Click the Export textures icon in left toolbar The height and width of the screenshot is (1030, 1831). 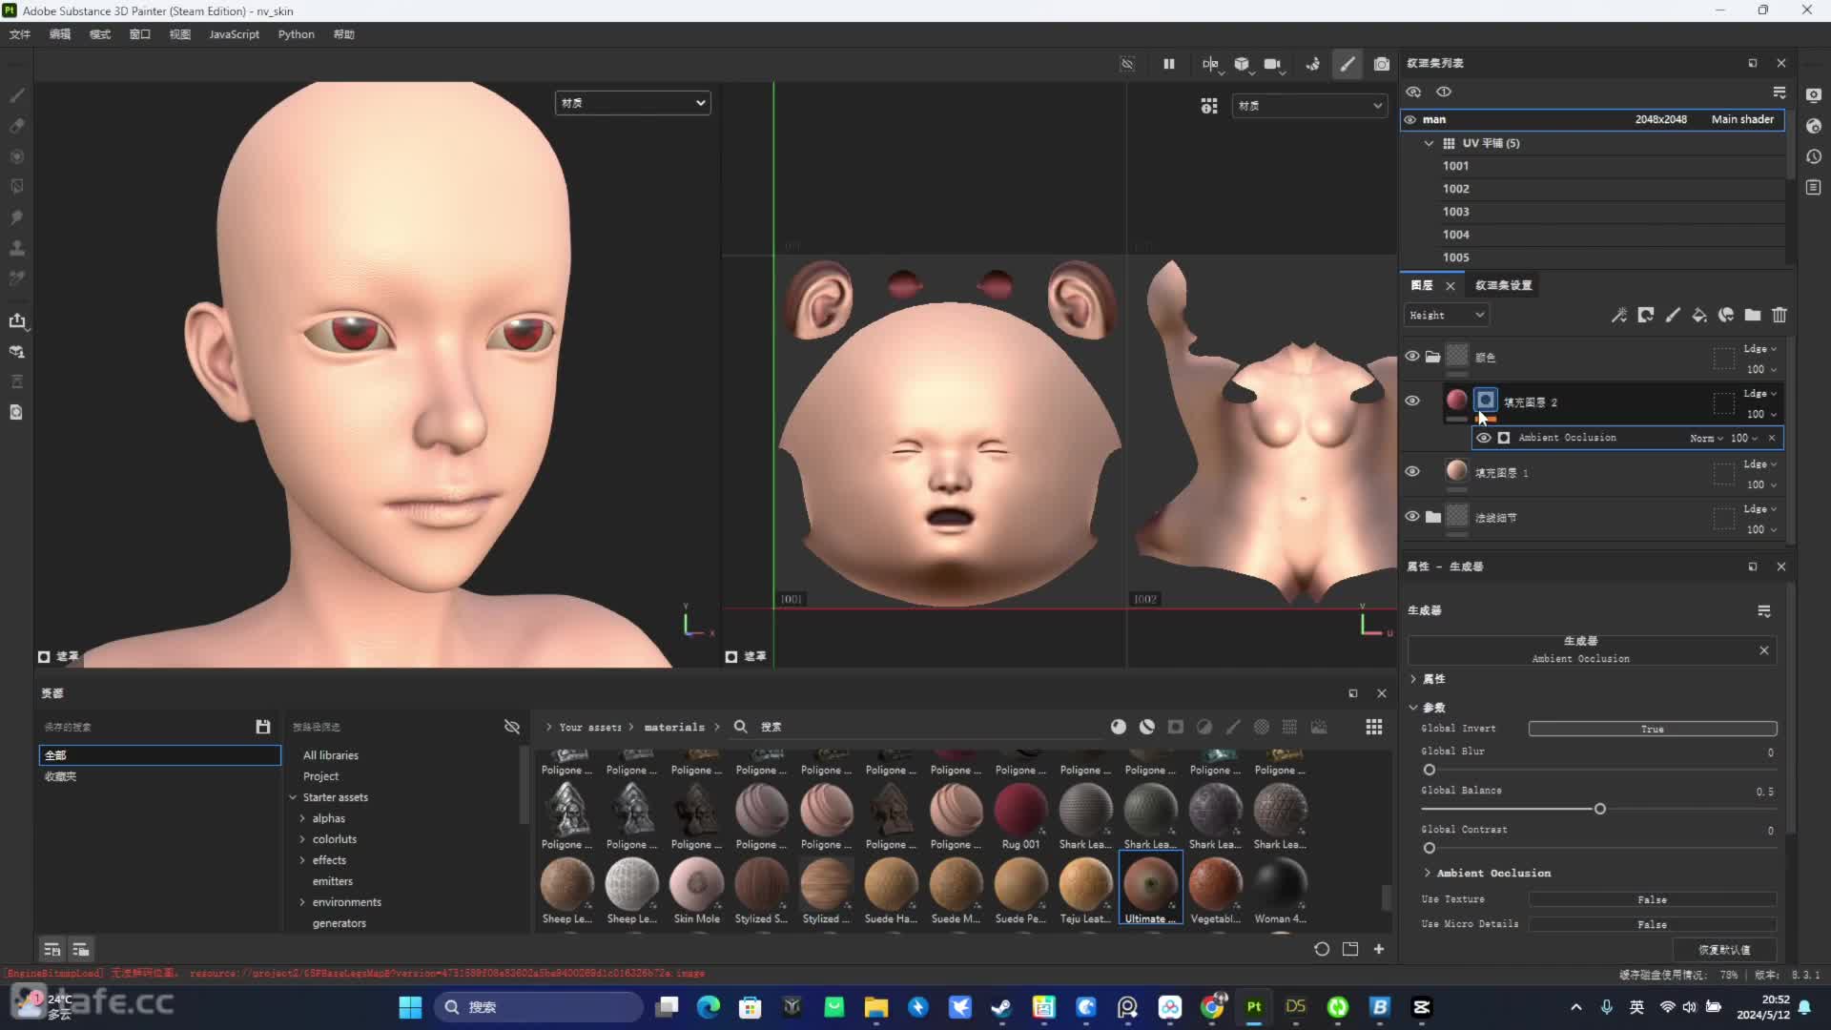pos(16,320)
